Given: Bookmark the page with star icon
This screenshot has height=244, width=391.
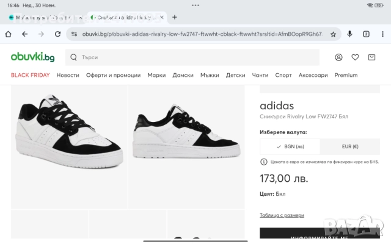Looking at the screenshot, I should point(333,34).
